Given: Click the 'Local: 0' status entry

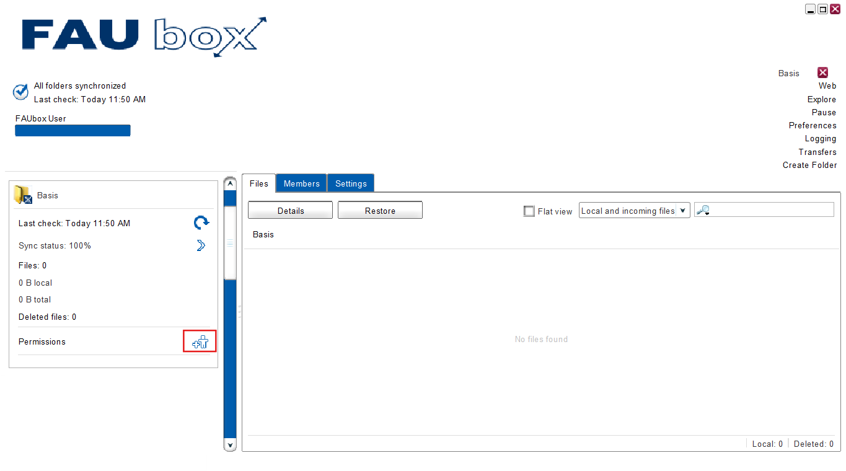Looking at the screenshot, I should pyautogui.click(x=767, y=444).
